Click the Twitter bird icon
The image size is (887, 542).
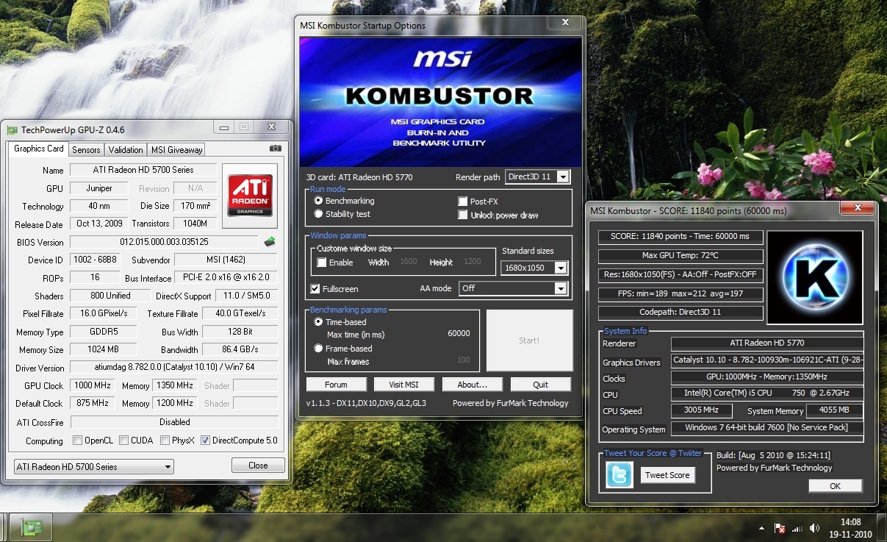coord(619,474)
